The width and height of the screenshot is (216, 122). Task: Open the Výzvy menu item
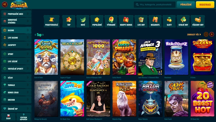(16, 78)
